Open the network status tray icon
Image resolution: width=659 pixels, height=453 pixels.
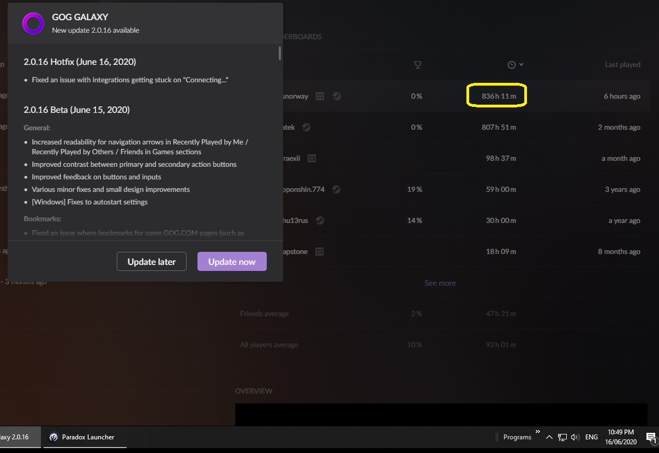pyautogui.click(x=562, y=437)
